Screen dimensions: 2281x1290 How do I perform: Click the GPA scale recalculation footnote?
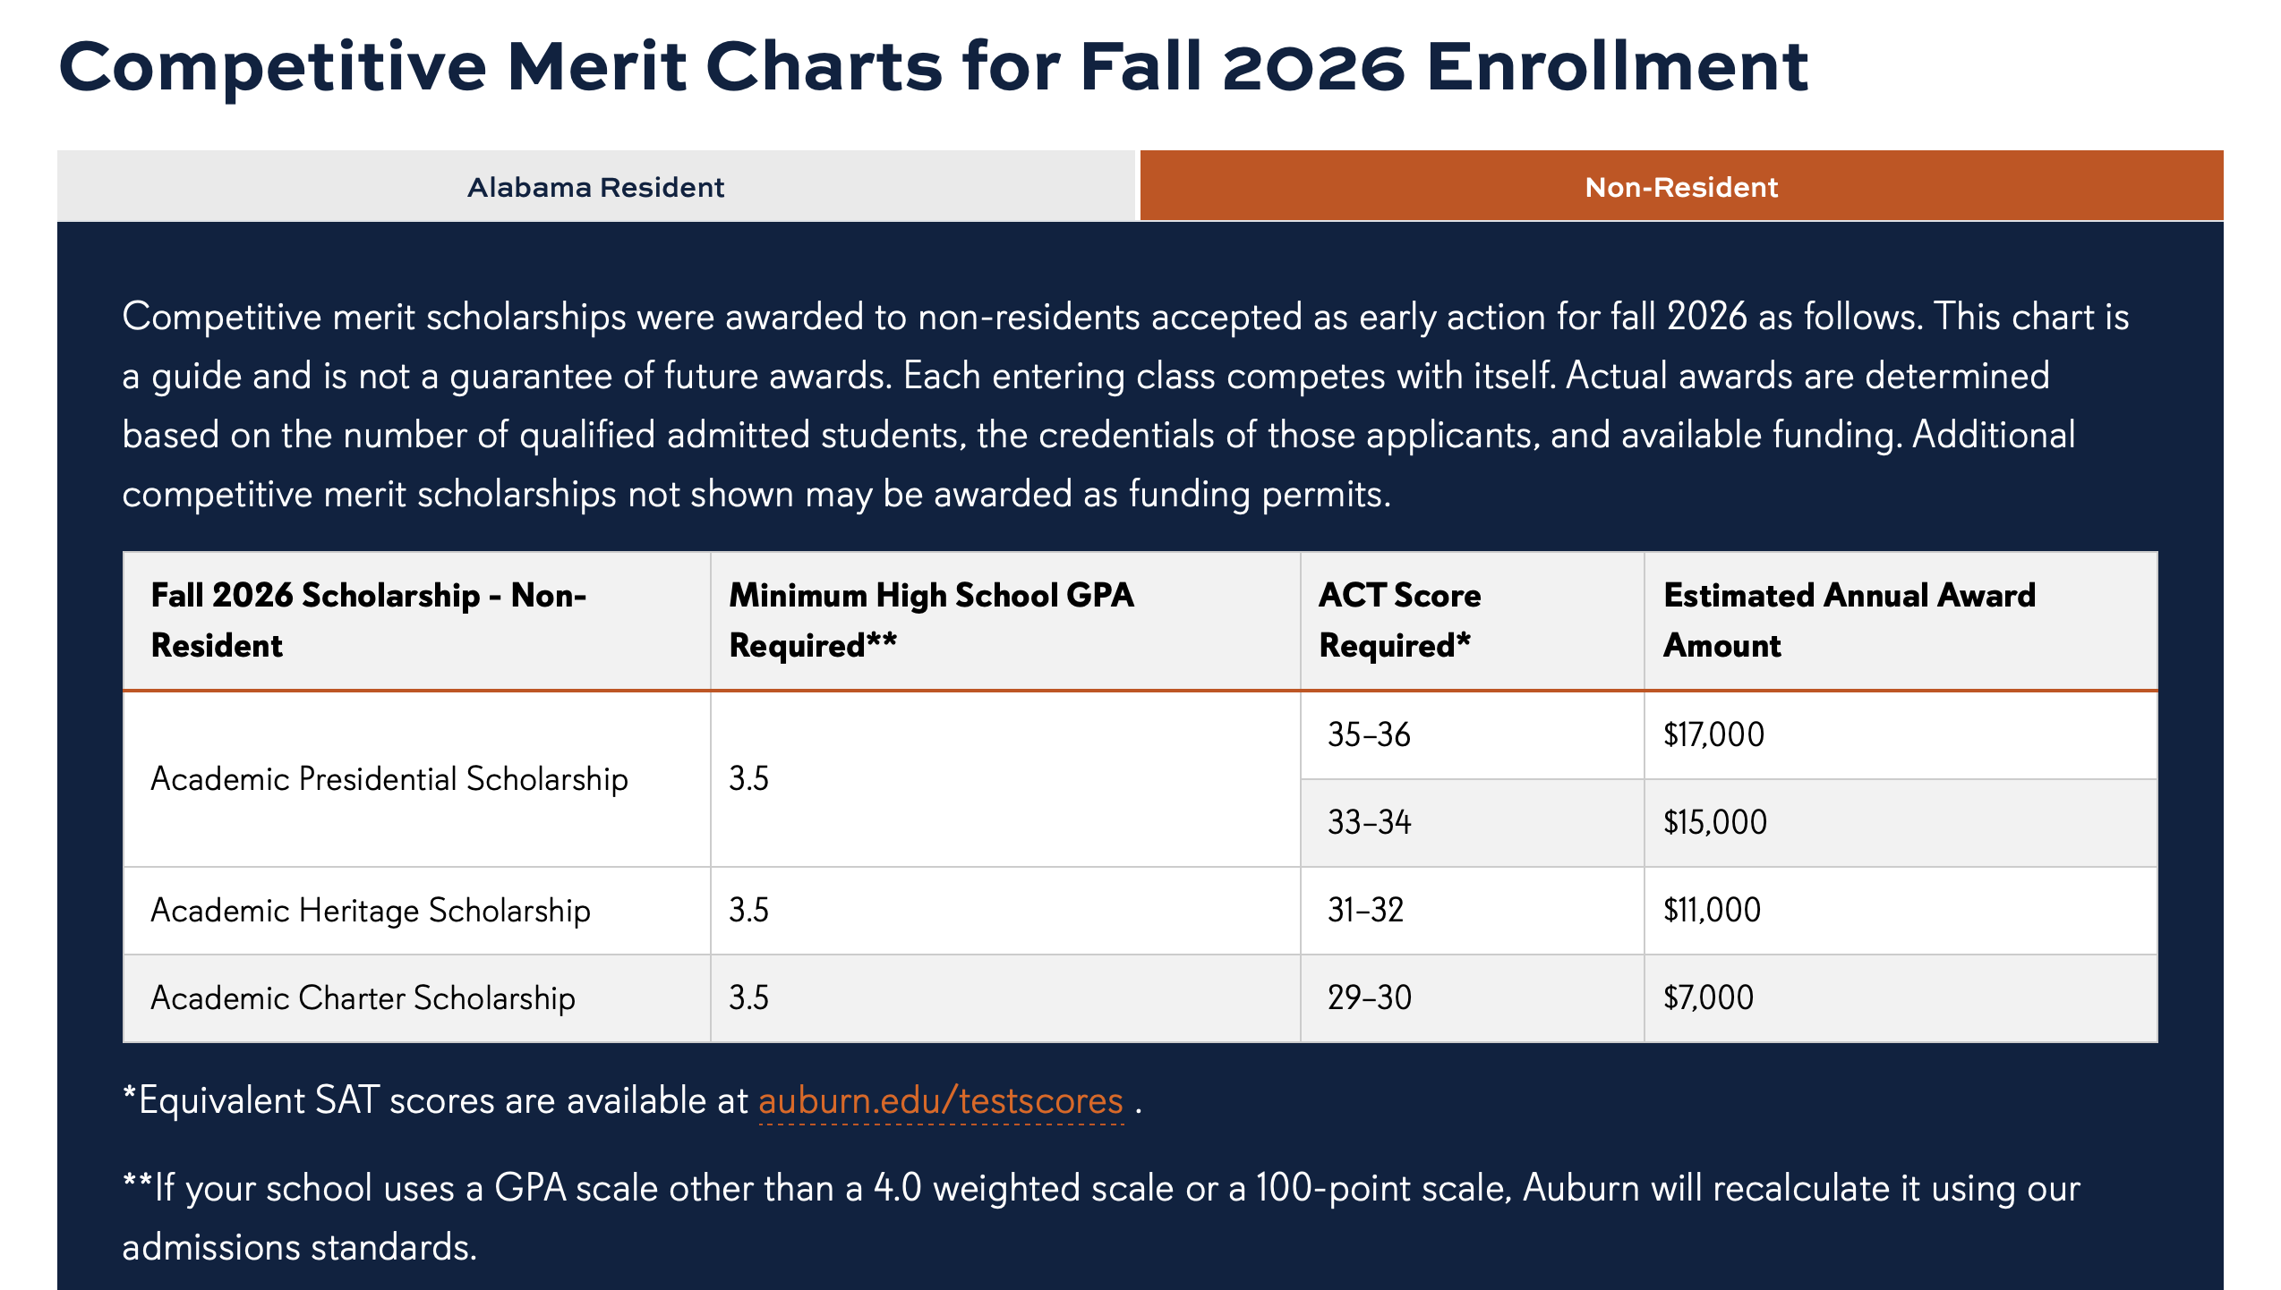pyautogui.click(x=1101, y=1218)
